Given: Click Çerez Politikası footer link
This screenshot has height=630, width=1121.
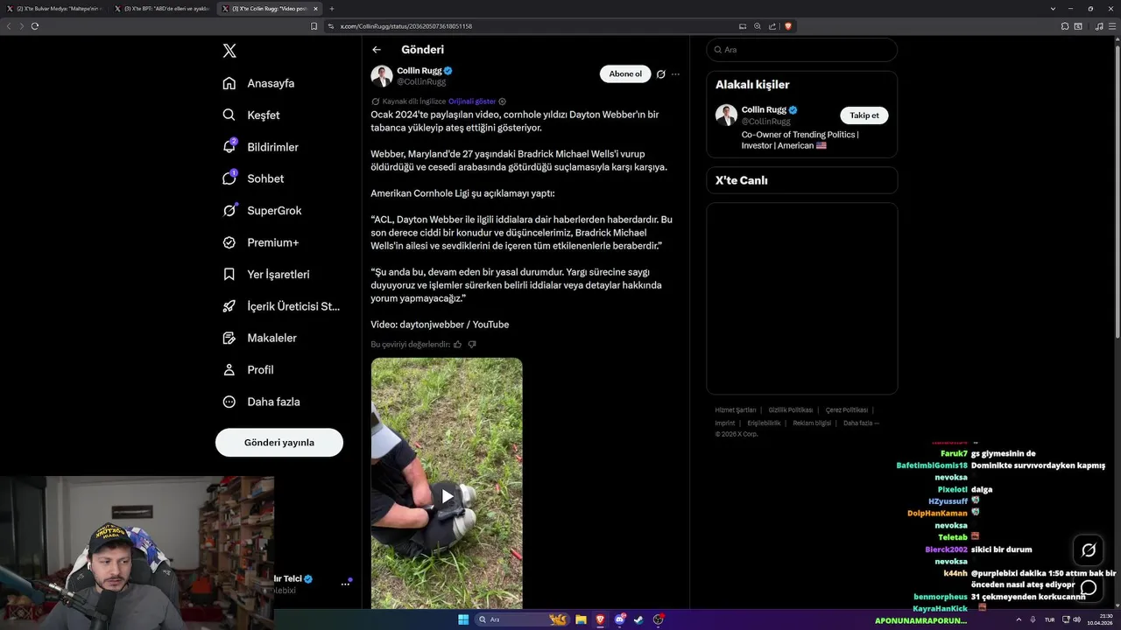Looking at the screenshot, I should pos(846,410).
